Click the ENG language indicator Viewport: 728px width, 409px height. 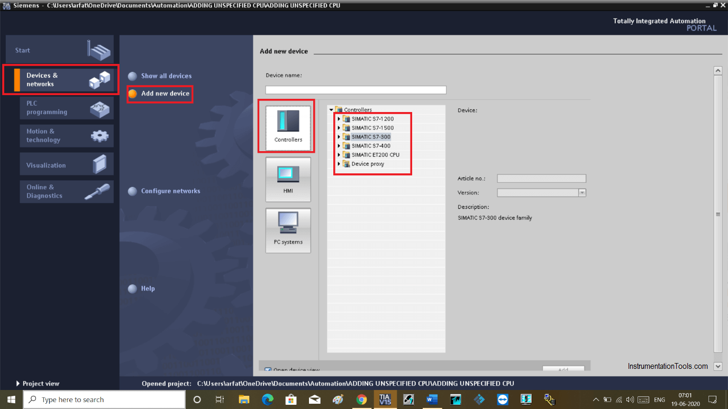tap(659, 399)
